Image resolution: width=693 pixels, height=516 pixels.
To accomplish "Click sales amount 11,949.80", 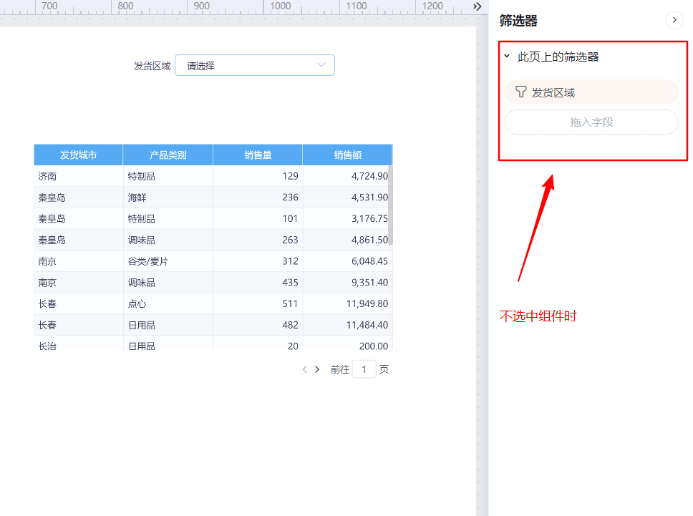I will [x=367, y=304].
